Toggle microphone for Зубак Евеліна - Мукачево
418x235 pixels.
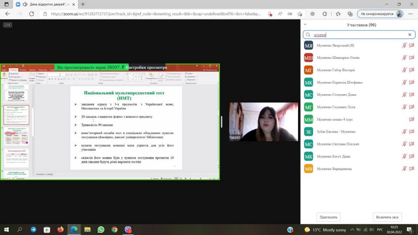[x=404, y=132]
